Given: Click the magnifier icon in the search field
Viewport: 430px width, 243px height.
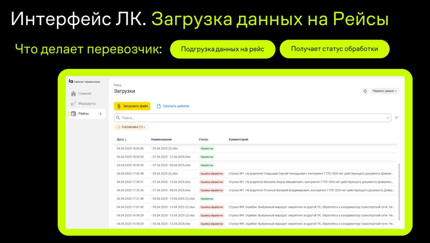Looking at the screenshot, I should 118,118.
